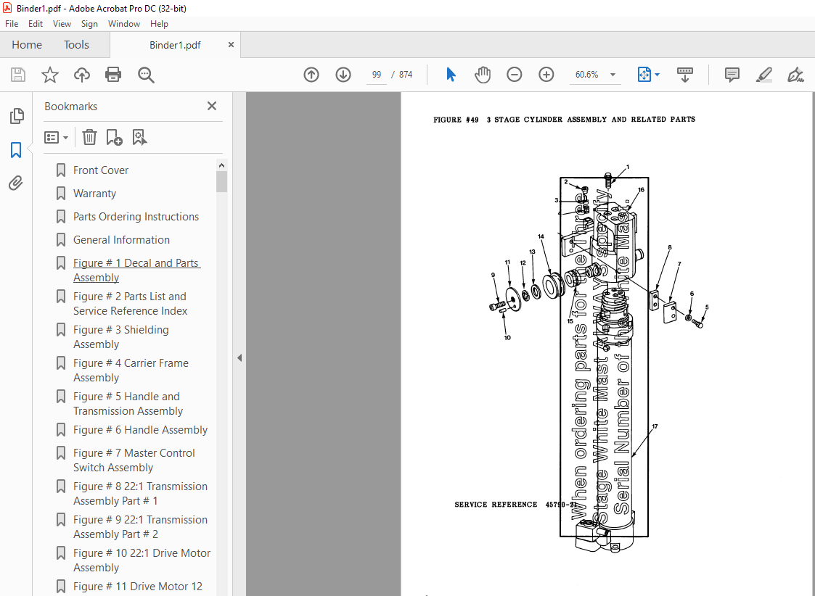The height and width of the screenshot is (596, 815).
Task: Open the bookmarks options dropdown menu
Action: pyautogui.click(x=57, y=137)
